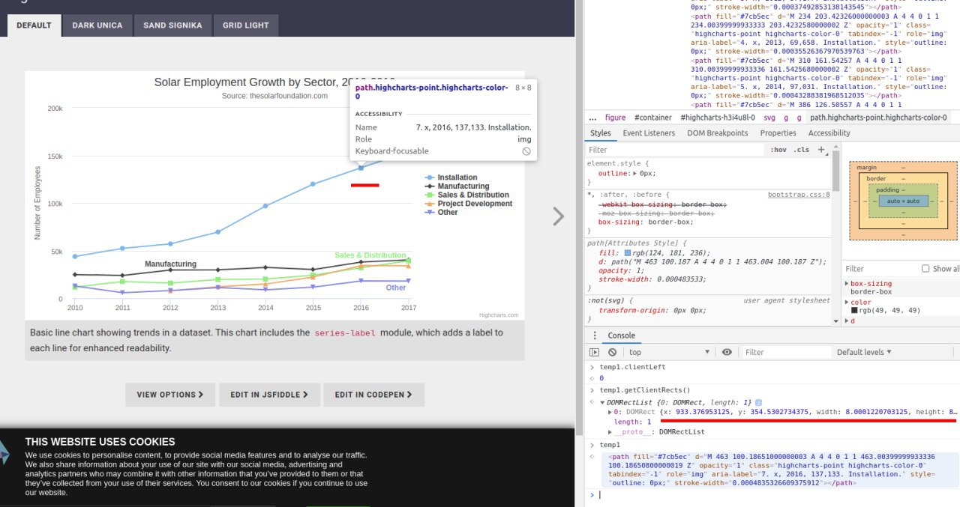Toggle the Manufacturing series in the legend

[x=457, y=186]
